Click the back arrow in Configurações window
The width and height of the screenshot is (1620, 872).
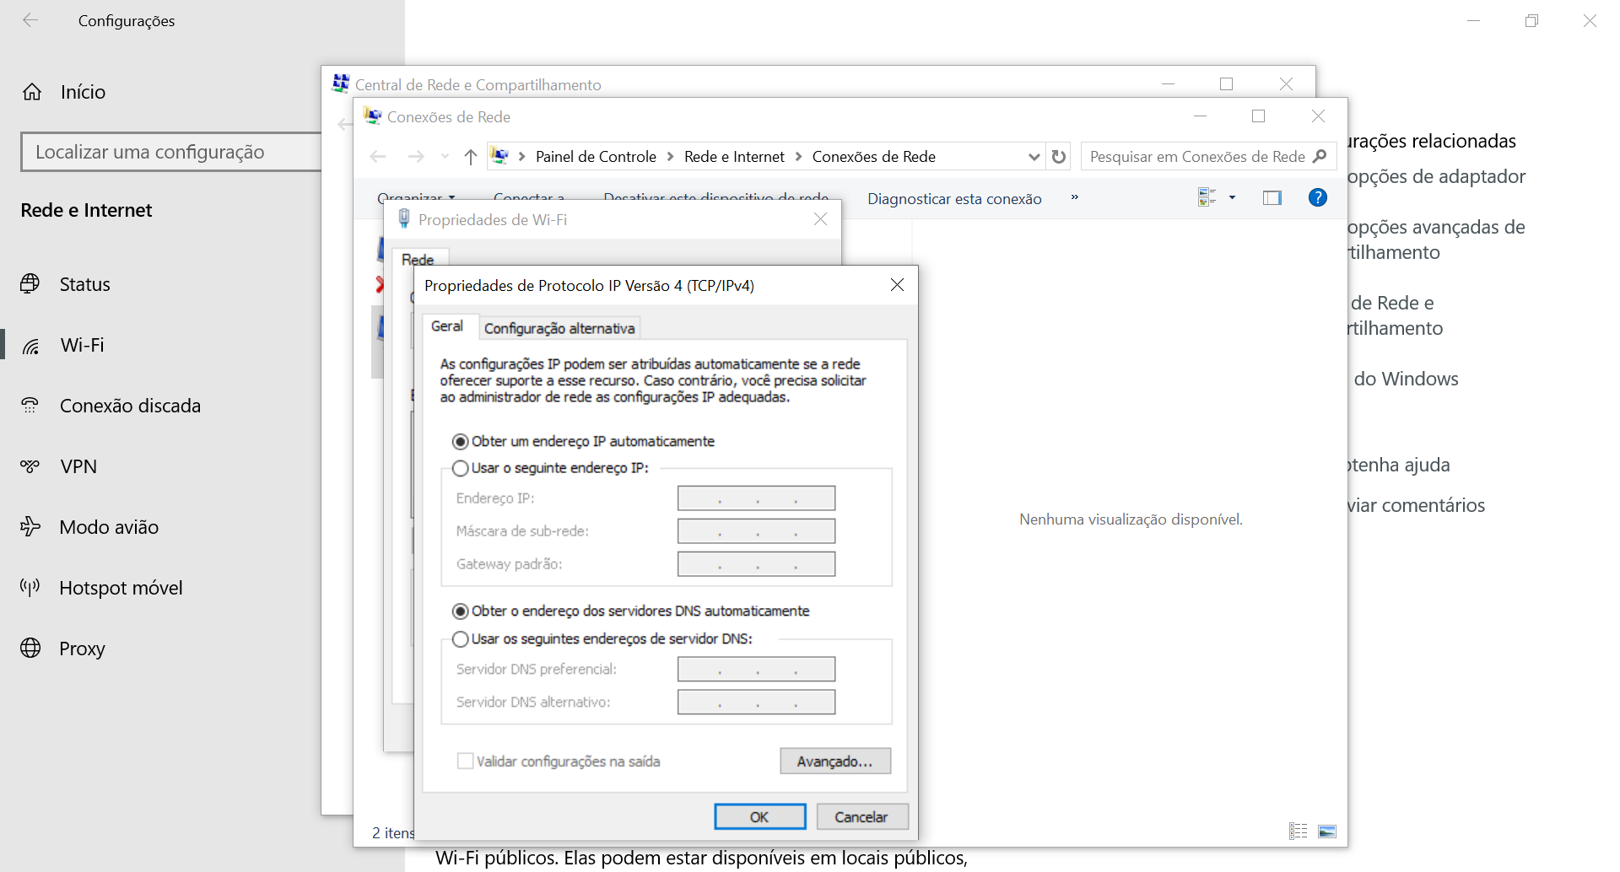pyautogui.click(x=30, y=20)
